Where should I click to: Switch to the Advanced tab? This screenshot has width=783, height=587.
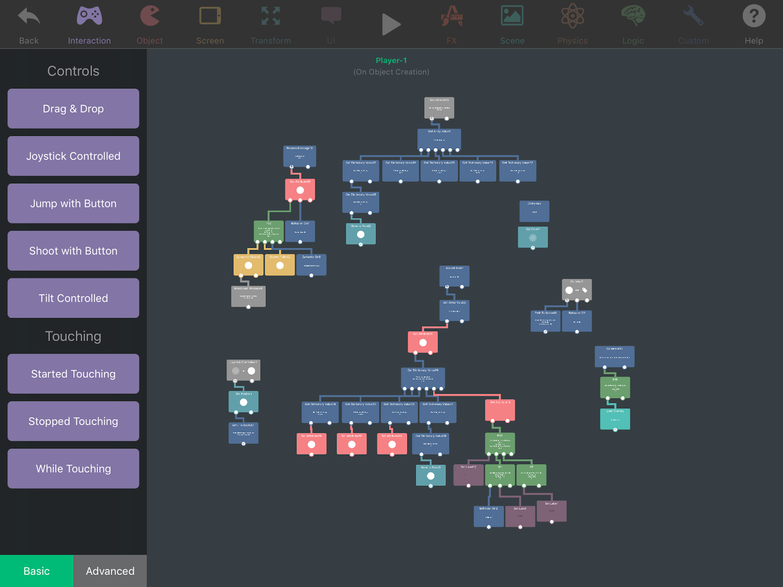coord(110,571)
